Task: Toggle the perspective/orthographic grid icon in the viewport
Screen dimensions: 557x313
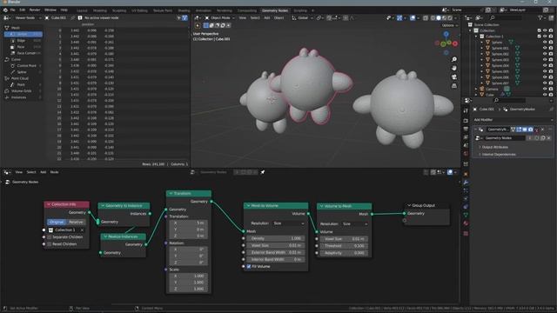Action: (x=454, y=86)
